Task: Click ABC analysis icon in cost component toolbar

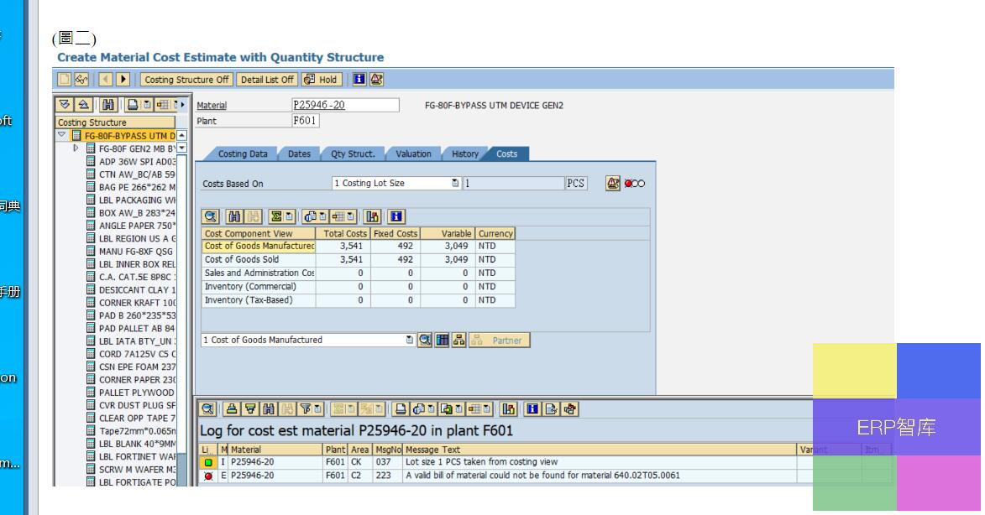Action: (x=373, y=216)
